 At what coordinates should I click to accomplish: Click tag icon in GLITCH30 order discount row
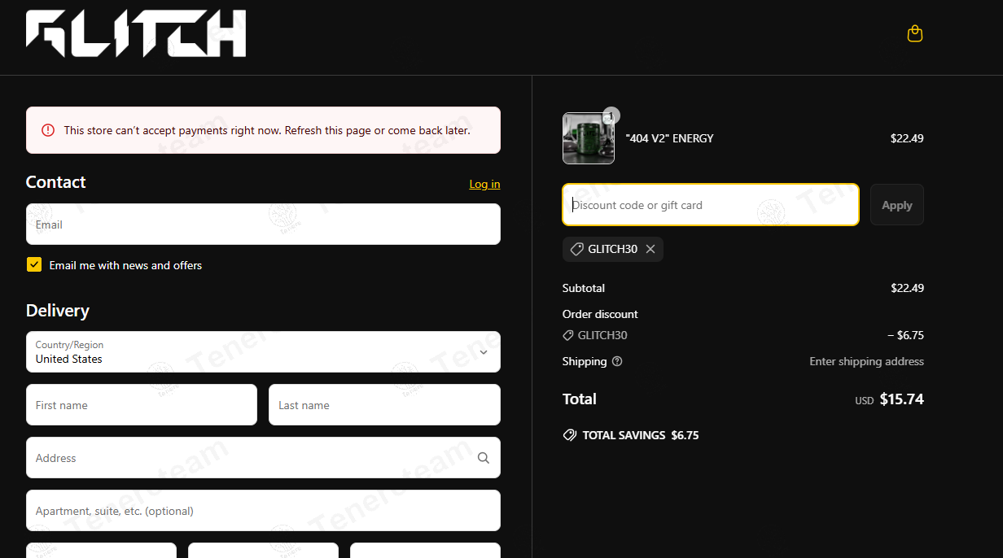[568, 335]
